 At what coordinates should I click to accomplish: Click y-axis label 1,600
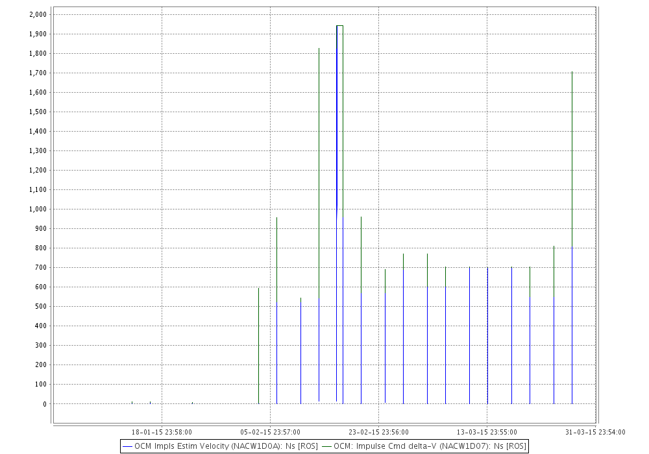pos(38,92)
